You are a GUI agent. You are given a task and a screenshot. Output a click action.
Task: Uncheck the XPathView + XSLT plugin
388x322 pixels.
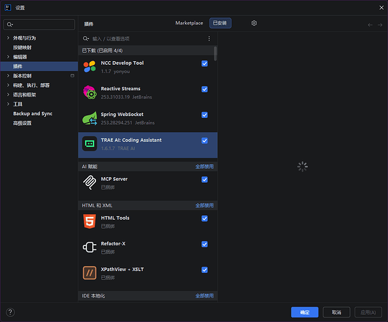point(204,270)
